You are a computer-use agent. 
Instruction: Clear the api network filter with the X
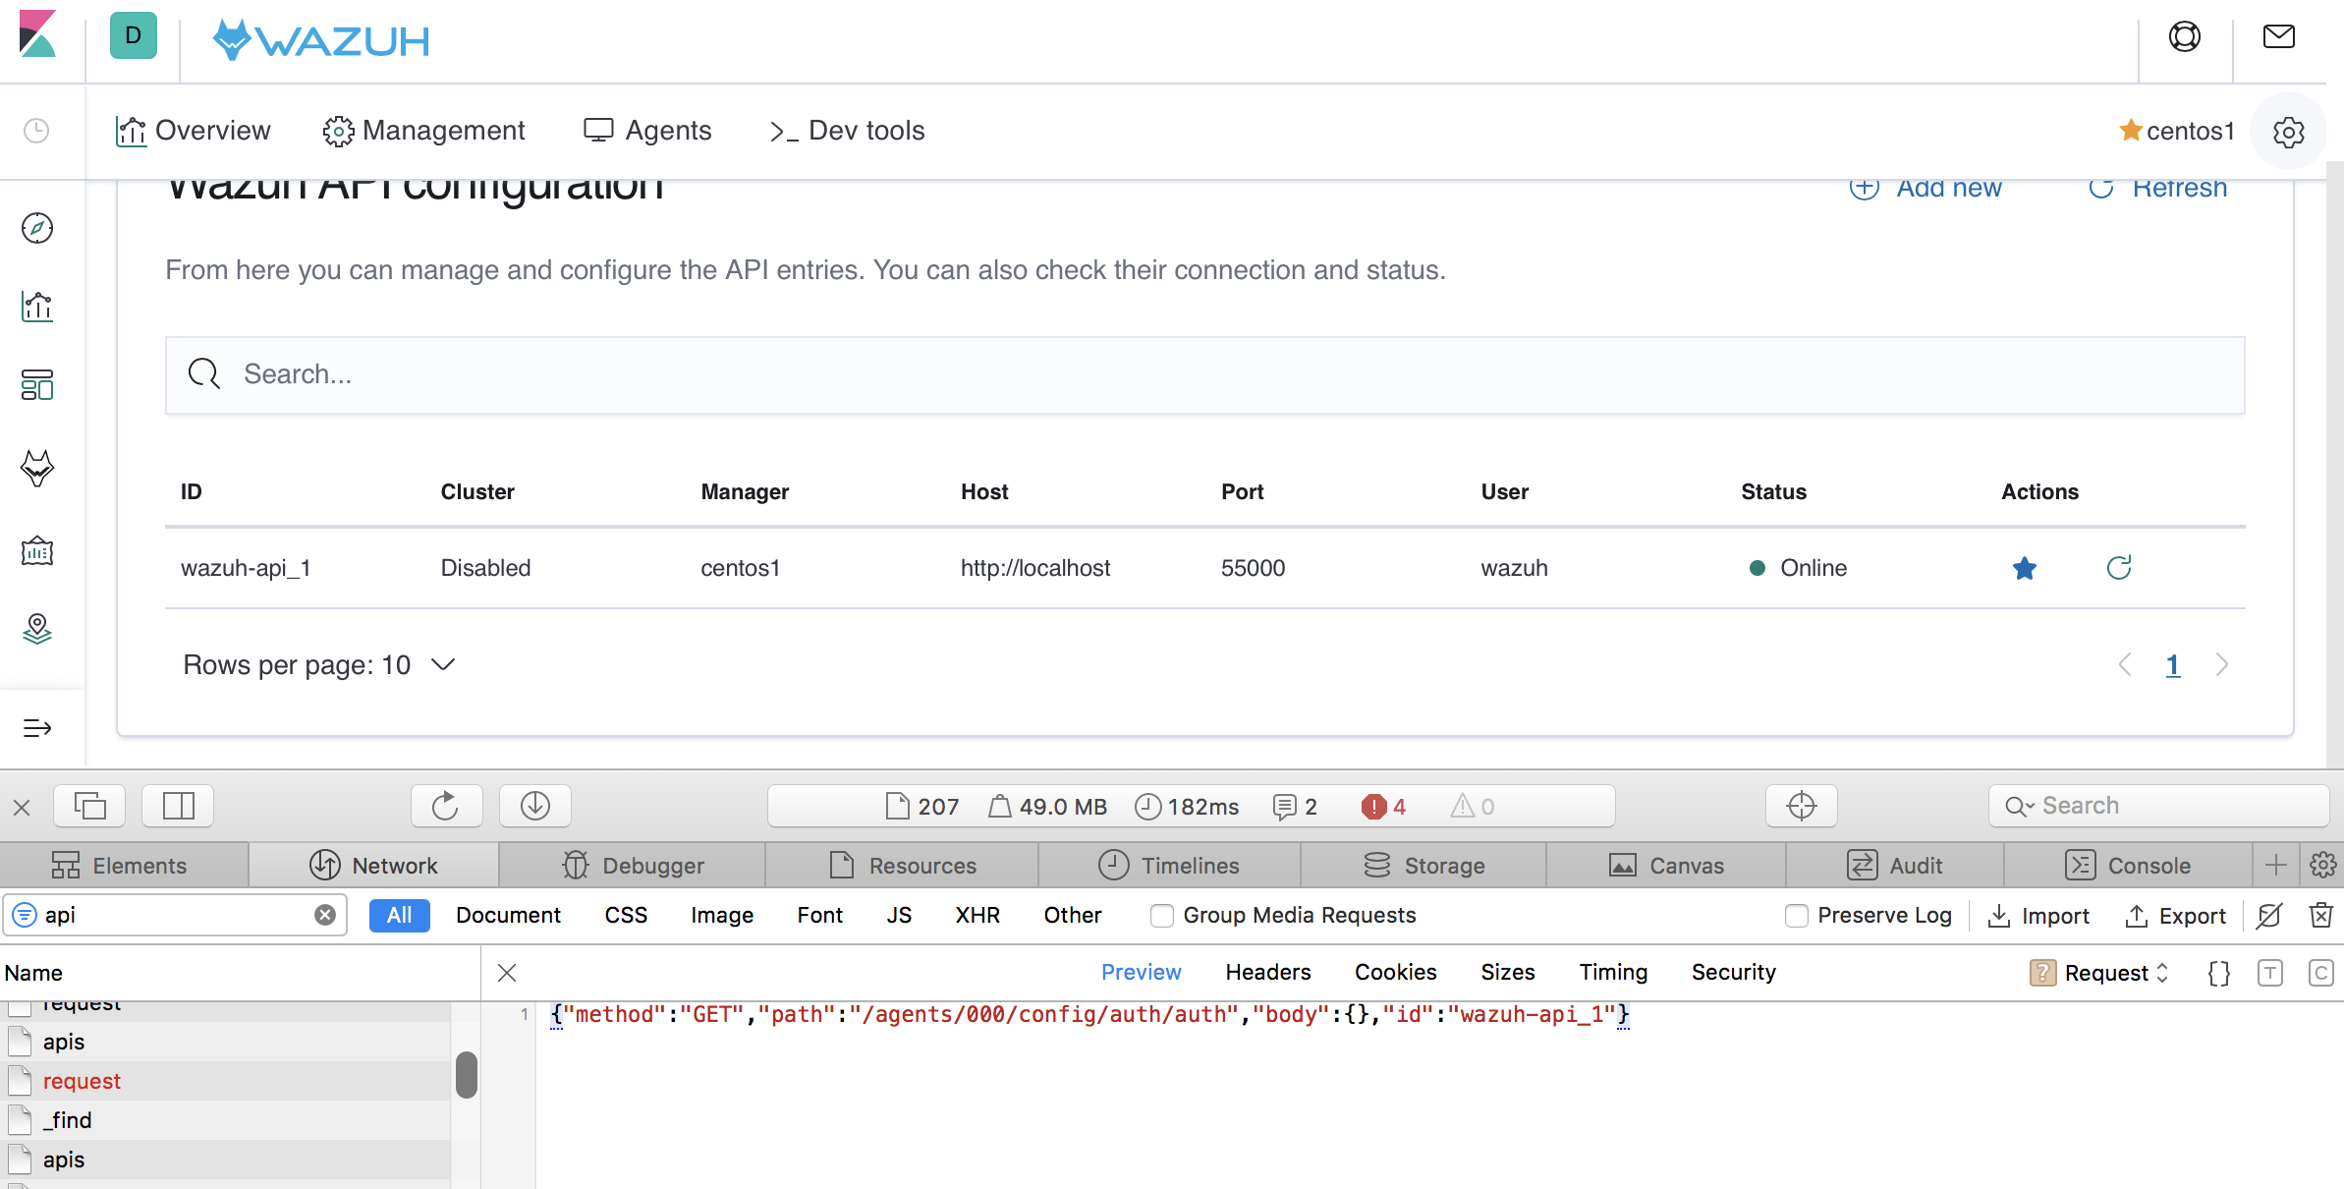tap(325, 915)
